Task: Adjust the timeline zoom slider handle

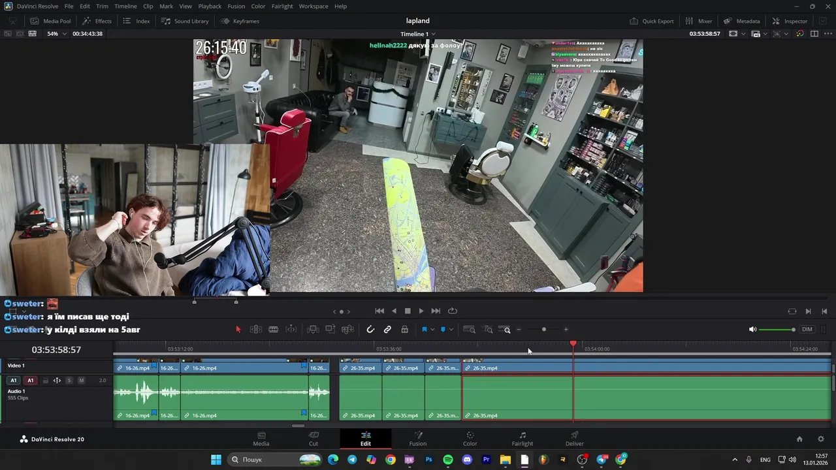Action: click(x=544, y=330)
